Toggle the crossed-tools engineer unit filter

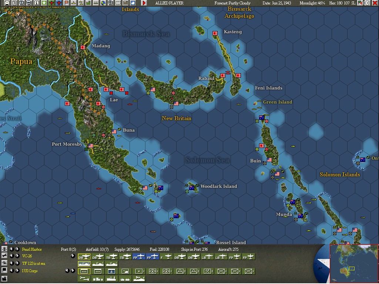pyautogui.click(x=207, y=271)
